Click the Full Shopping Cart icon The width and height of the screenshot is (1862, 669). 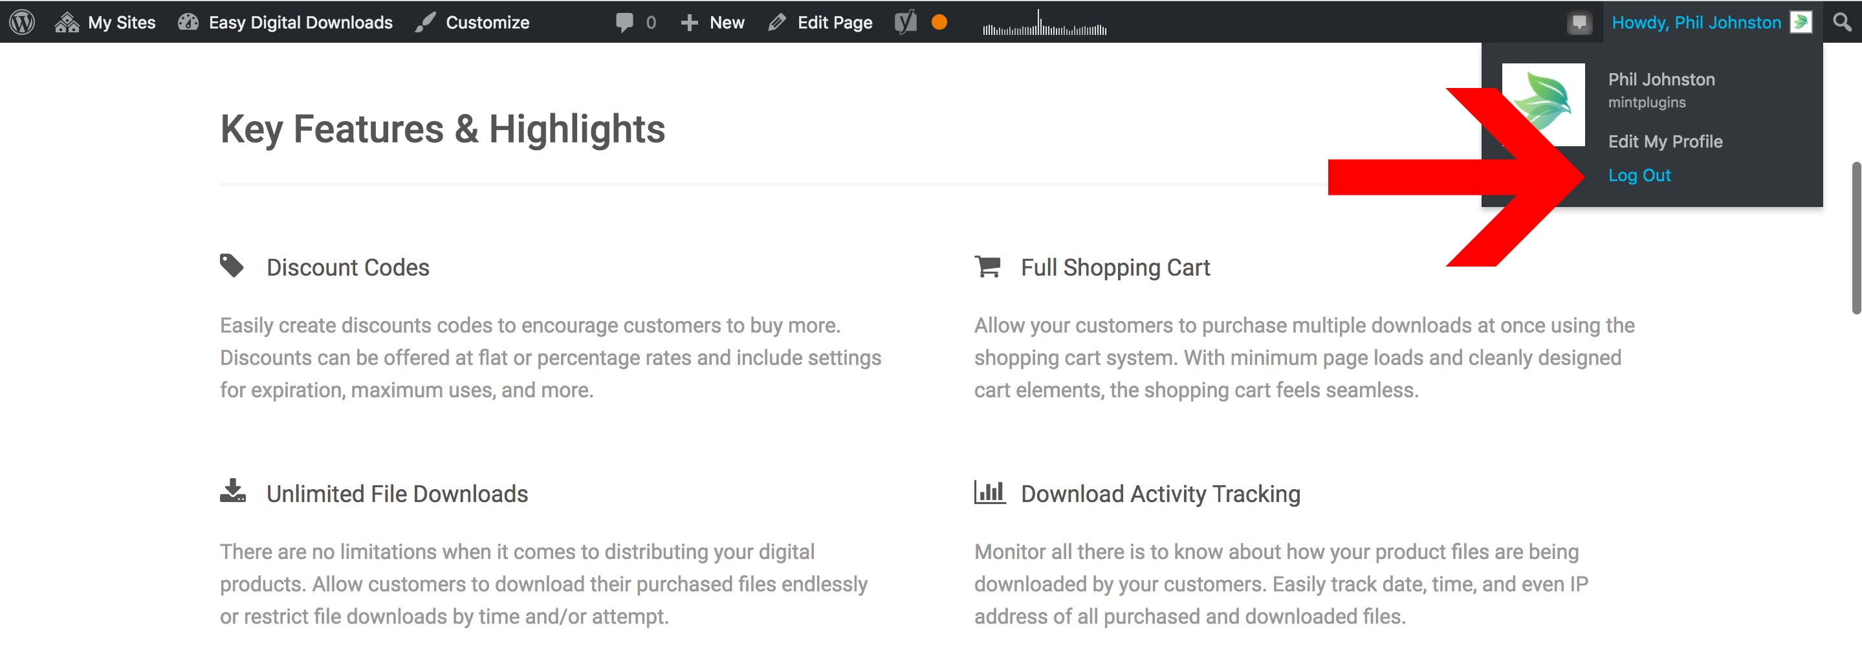[x=987, y=266]
